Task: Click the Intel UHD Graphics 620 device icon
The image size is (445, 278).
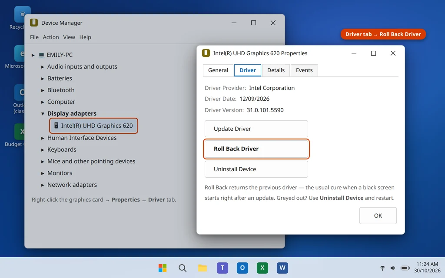Action: [x=56, y=126]
